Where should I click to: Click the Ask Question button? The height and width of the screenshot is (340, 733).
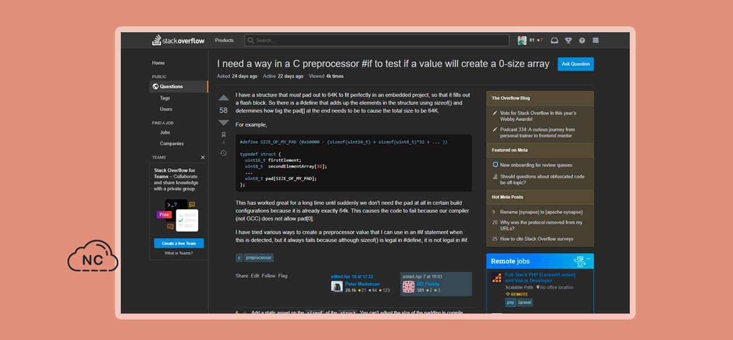click(x=576, y=64)
